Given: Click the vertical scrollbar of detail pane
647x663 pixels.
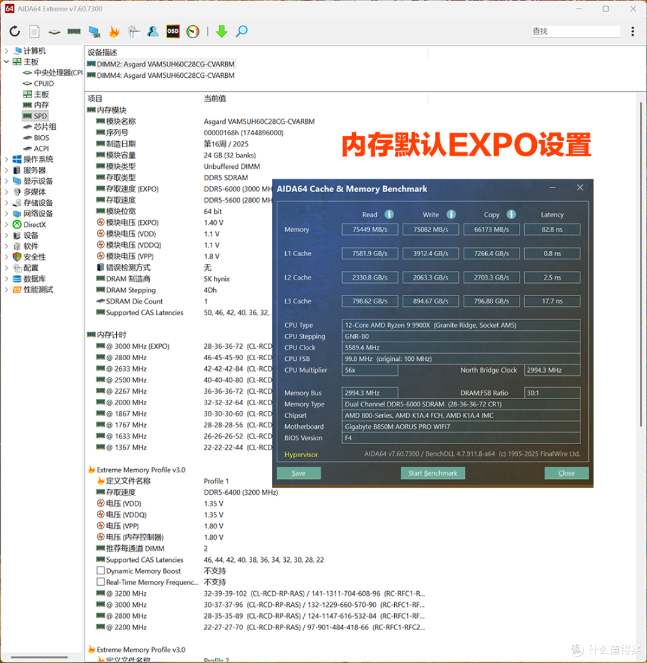Looking at the screenshot, I should (640, 266).
